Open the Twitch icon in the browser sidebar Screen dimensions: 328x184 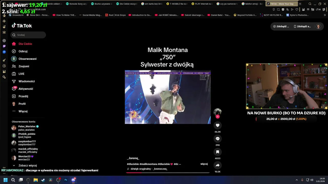[4, 46]
